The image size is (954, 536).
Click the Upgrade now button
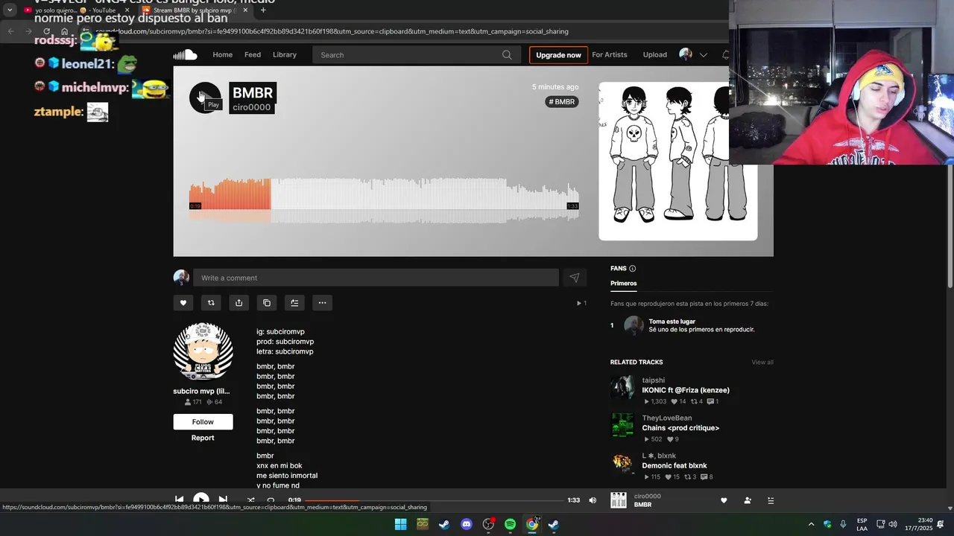coord(558,55)
